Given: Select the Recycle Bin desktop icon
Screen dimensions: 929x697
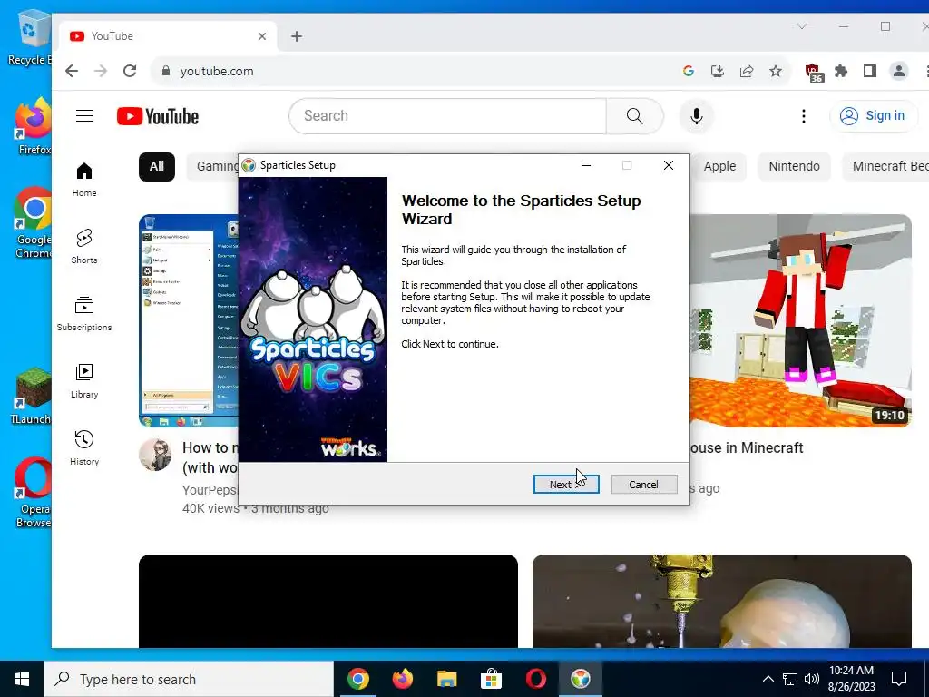Looking at the screenshot, I should click(x=30, y=38).
